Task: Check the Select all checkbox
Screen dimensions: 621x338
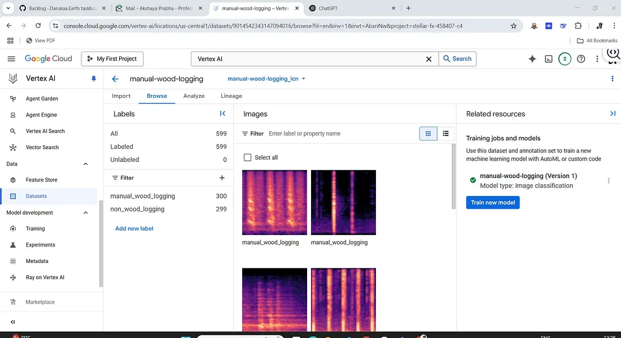Action: (x=247, y=158)
